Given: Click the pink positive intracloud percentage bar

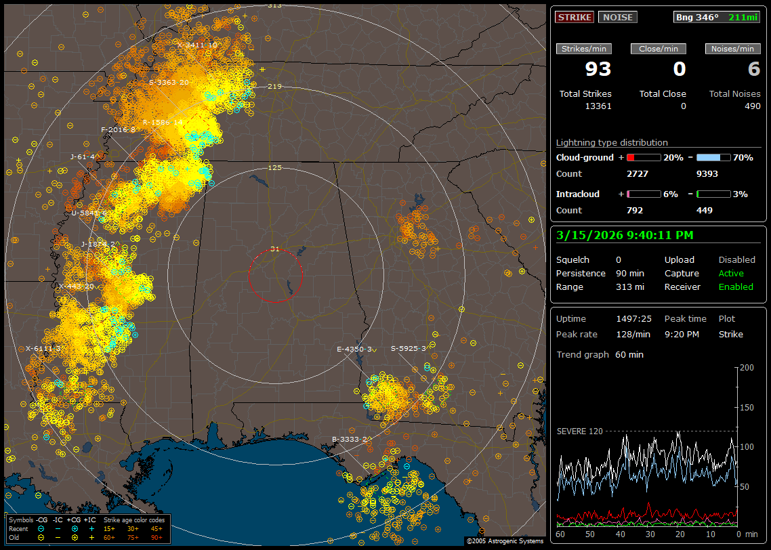Looking at the screenshot, I should pos(643,194).
